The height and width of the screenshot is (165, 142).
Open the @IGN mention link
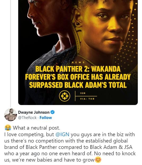point(62,134)
